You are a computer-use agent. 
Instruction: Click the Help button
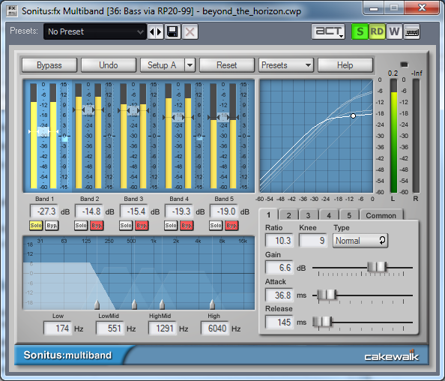coord(345,65)
